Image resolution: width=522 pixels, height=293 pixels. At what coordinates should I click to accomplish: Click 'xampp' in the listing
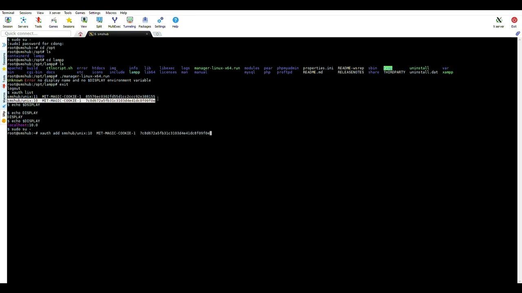448,72
